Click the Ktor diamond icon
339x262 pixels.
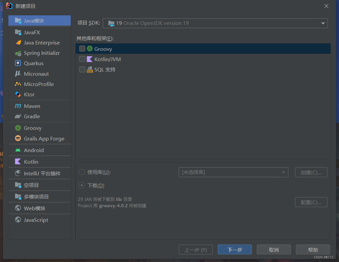(18, 94)
